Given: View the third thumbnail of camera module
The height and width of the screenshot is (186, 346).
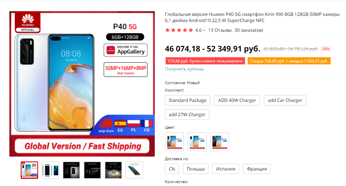Looking at the screenshot, I should click(x=71, y=170).
